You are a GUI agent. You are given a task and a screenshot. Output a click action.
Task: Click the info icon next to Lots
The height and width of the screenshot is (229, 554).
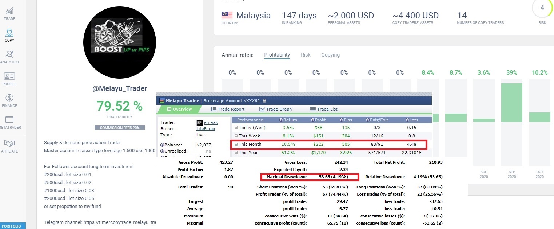click(x=407, y=120)
